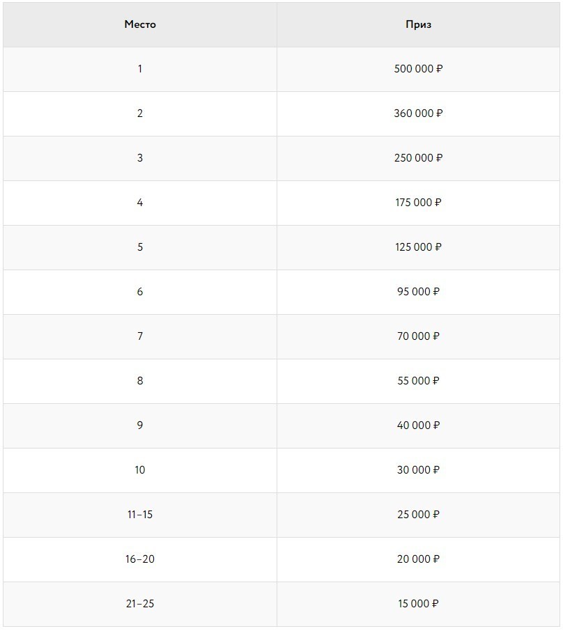Select the 125 000 ₽ prize cell
This screenshot has height=631, width=563.
click(x=418, y=247)
